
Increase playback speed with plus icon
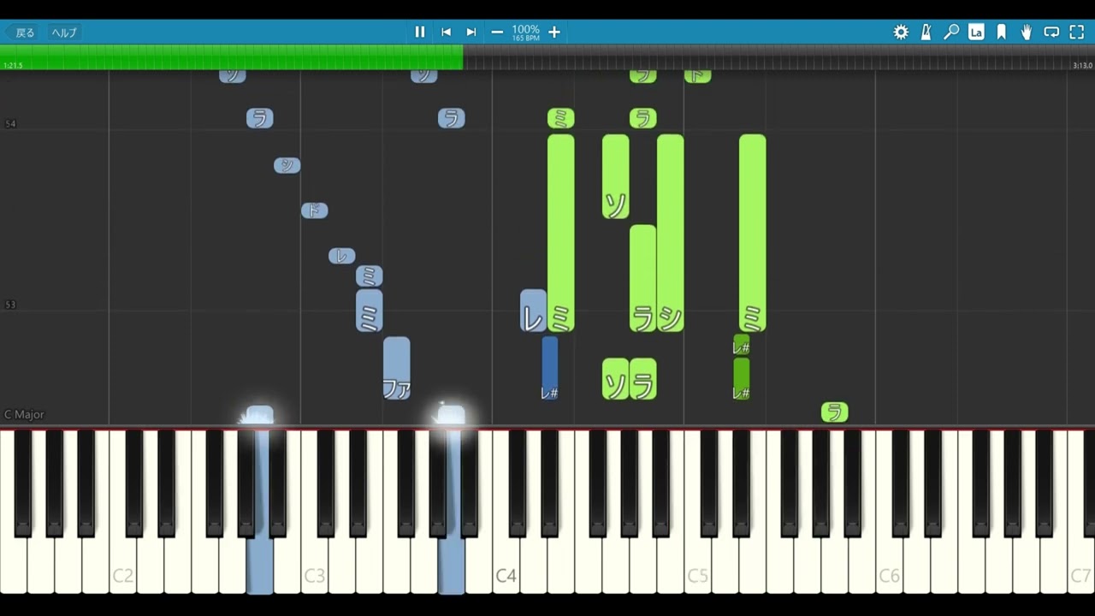coord(554,32)
